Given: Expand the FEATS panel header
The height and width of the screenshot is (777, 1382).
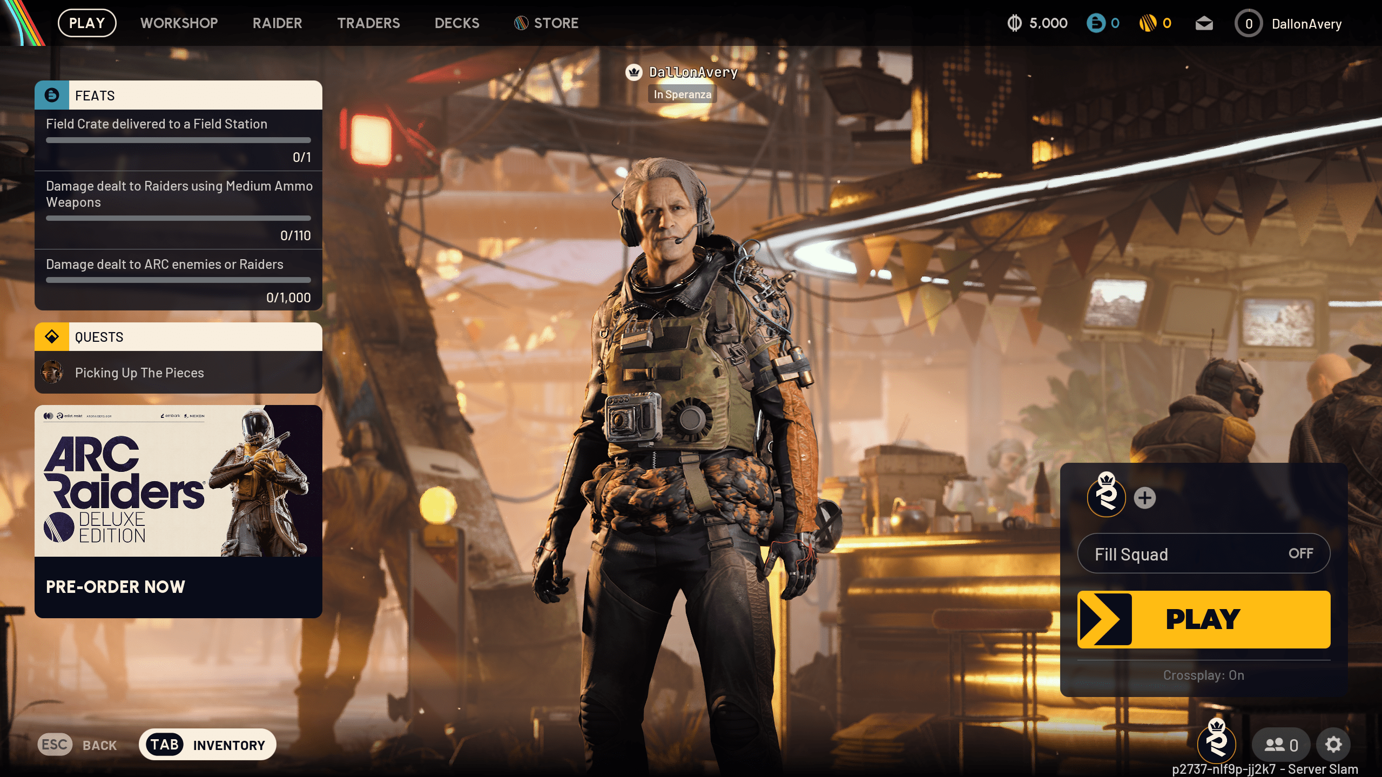Looking at the screenshot, I should click(178, 96).
